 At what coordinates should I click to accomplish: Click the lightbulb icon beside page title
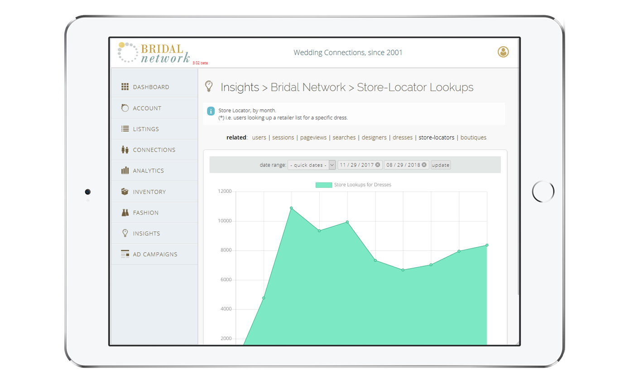[209, 86]
